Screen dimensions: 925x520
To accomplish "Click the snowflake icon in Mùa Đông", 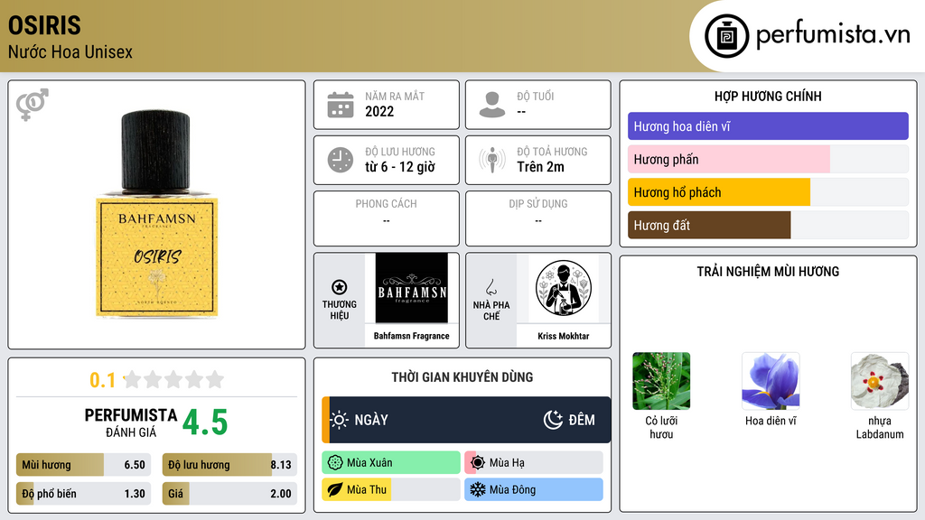I will [x=478, y=490].
